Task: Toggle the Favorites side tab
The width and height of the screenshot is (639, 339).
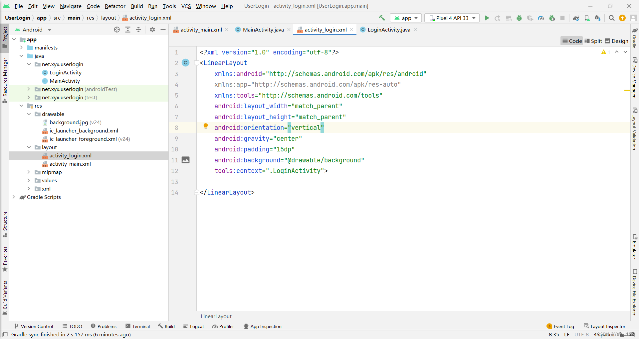Action: (5, 259)
